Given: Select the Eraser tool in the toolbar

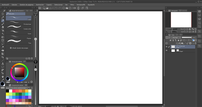Looking at the screenshot, I should coord(3,27).
